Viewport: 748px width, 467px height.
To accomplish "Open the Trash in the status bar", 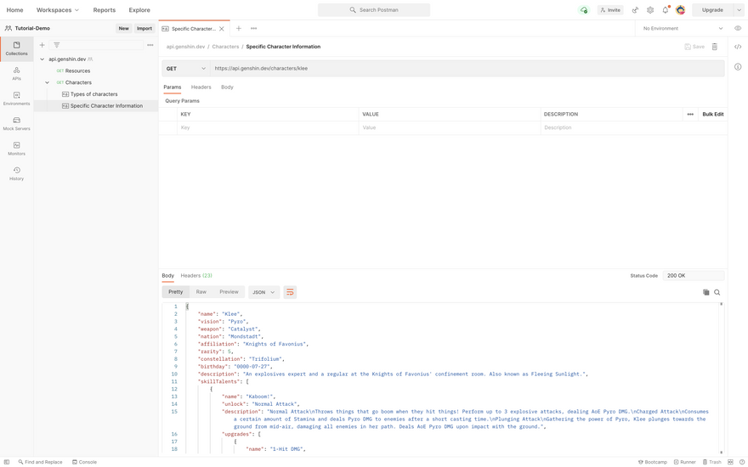I will pos(711,462).
